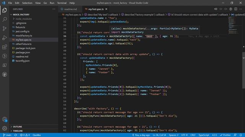This screenshot has height=137, width=245.
Task: Change Spaces: 2 indentation setting
Action: pyautogui.click(x=173, y=135)
